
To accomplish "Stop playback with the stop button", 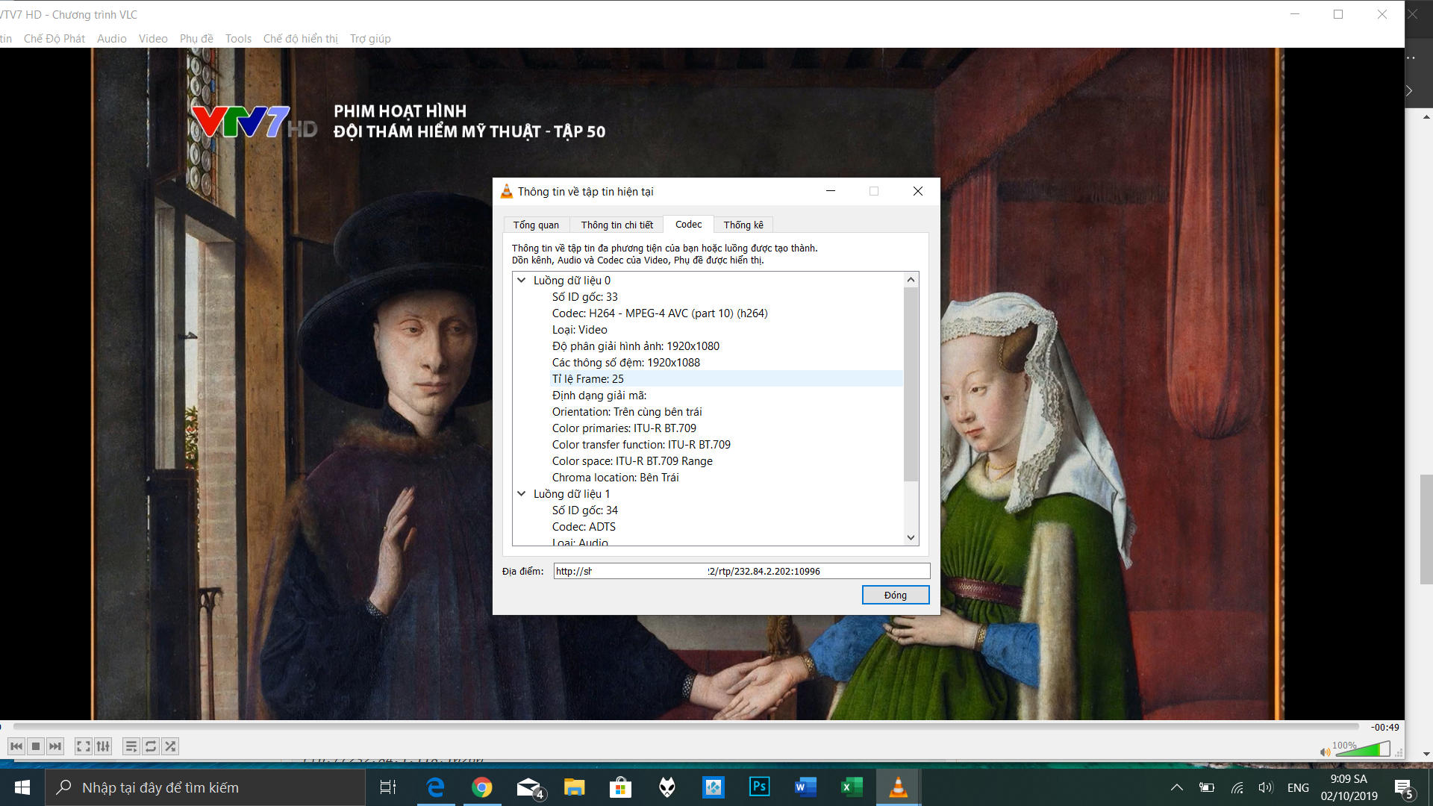I will tap(36, 746).
